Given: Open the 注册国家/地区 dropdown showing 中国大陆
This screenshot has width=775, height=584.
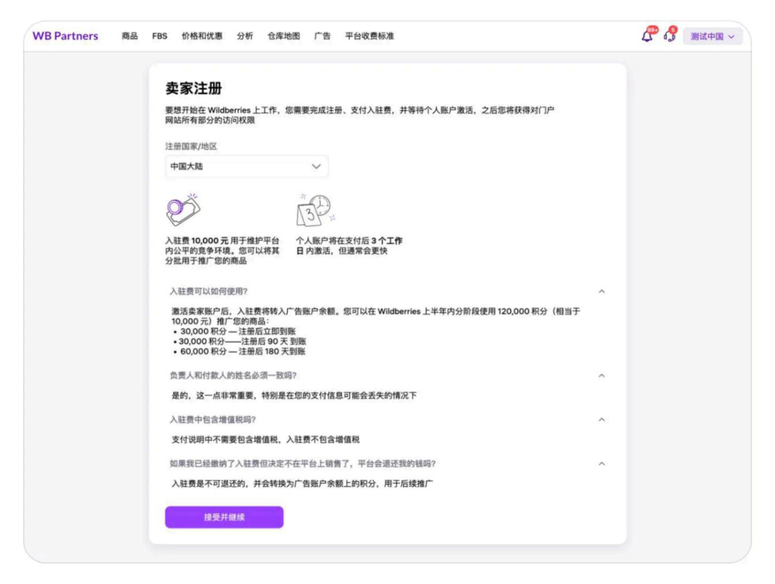Looking at the screenshot, I should [x=246, y=166].
